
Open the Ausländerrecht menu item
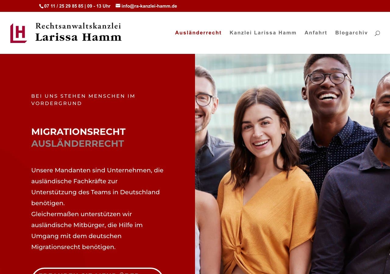tap(198, 33)
